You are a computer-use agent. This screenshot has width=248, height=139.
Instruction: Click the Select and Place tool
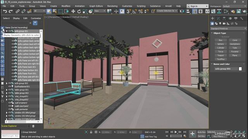point(91,11)
